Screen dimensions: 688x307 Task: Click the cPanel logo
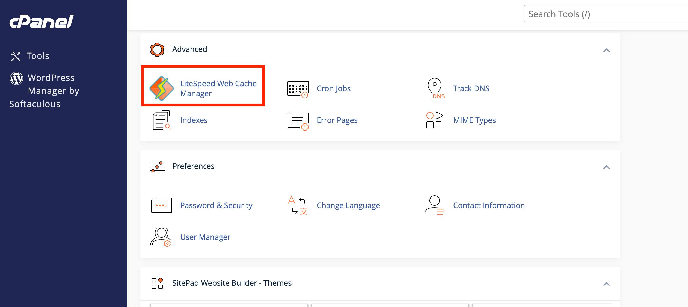pos(41,22)
